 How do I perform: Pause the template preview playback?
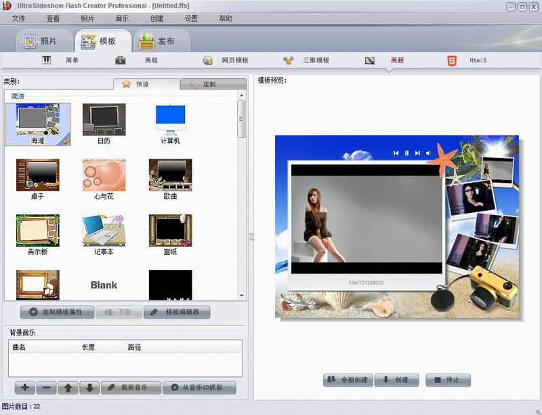coord(406,153)
